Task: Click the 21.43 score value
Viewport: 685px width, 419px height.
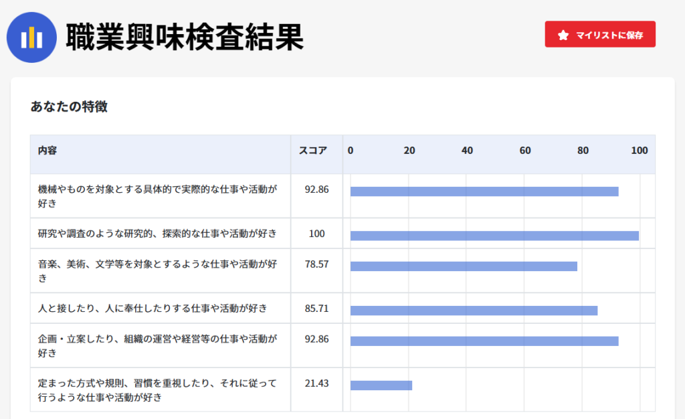Action: pyautogui.click(x=316, y=384)
